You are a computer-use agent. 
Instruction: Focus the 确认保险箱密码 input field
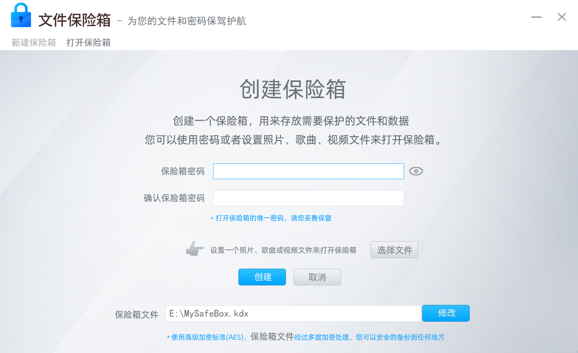coord(308,198)
